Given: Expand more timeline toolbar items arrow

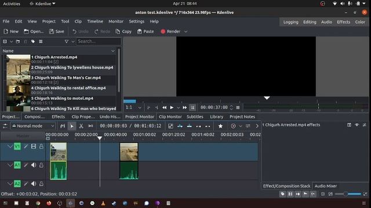Looking at the screenshot, I should (257, 126).
